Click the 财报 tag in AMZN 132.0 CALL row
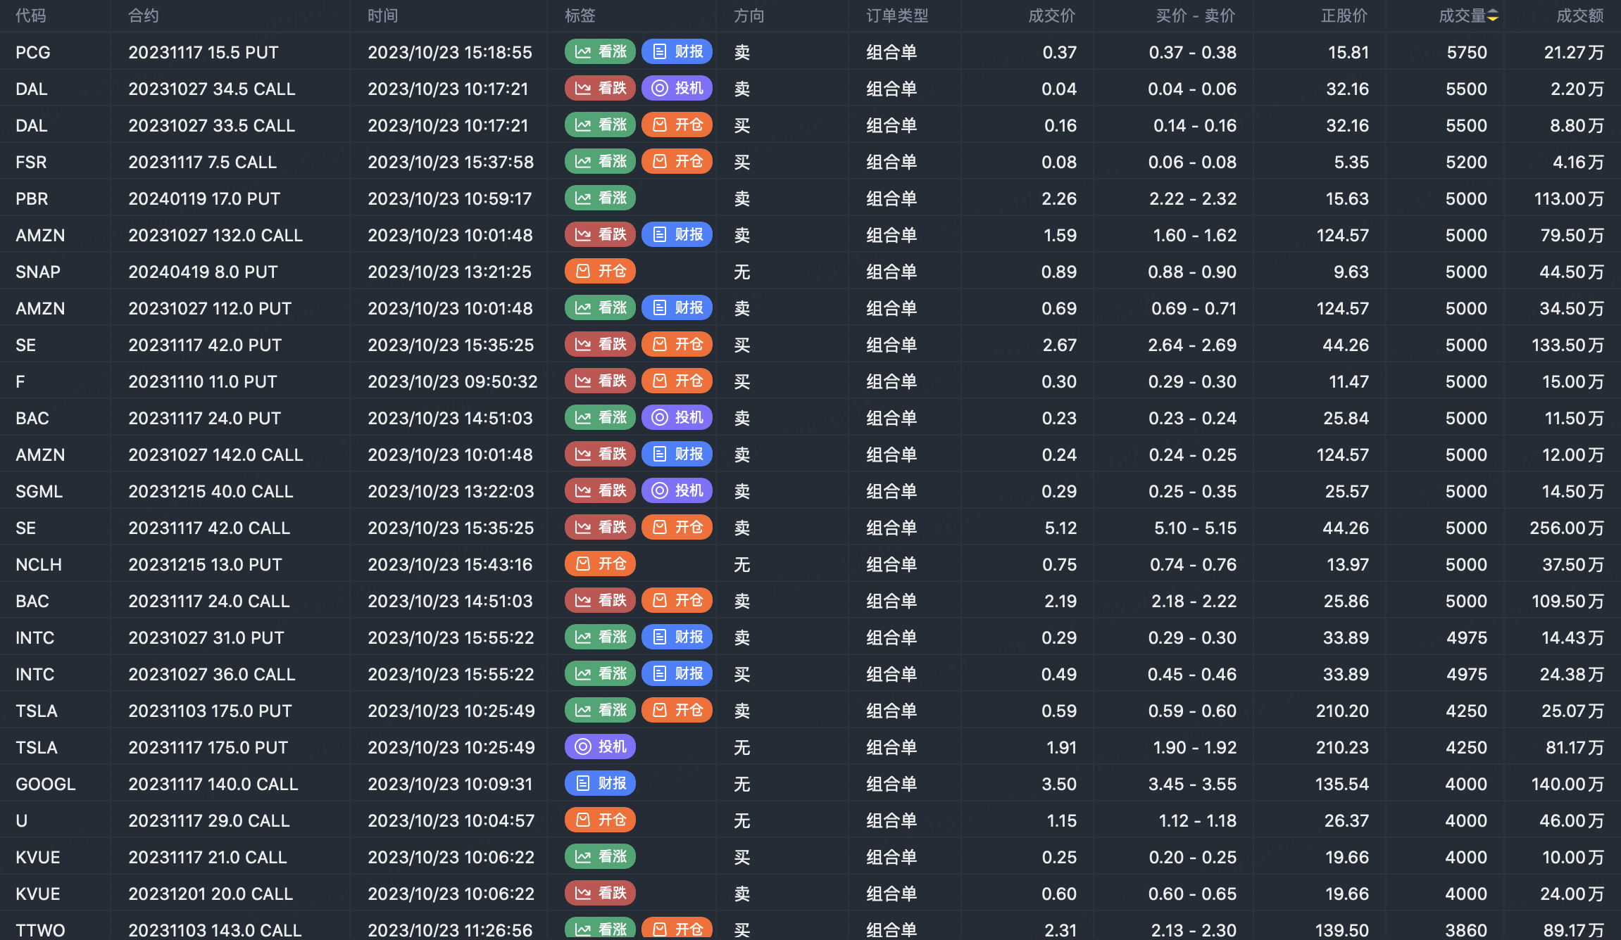The image size is (1621, 940). pos(677,234)
